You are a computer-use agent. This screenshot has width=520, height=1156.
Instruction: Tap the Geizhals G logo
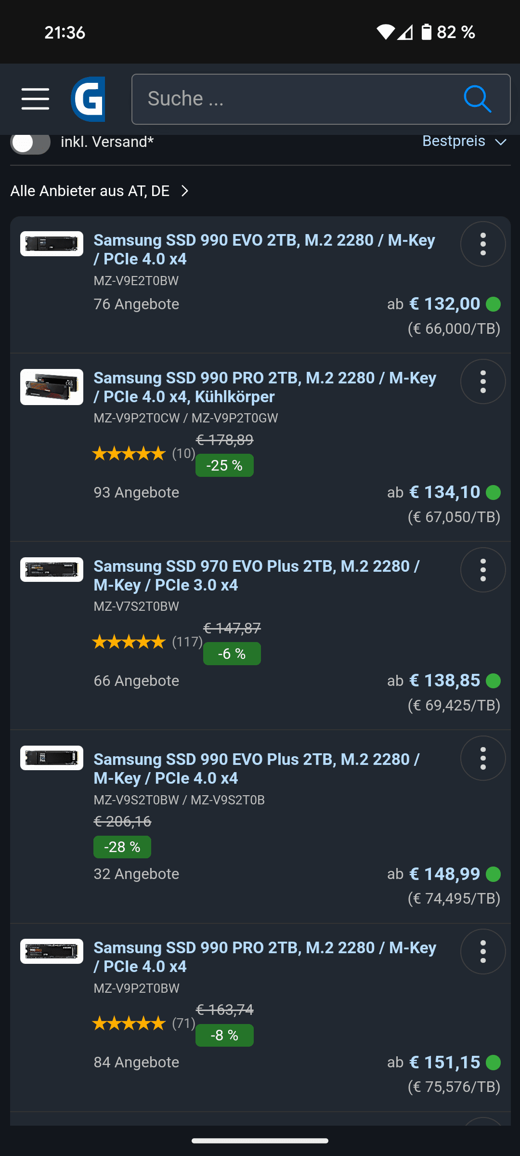[x=88, y=99]
